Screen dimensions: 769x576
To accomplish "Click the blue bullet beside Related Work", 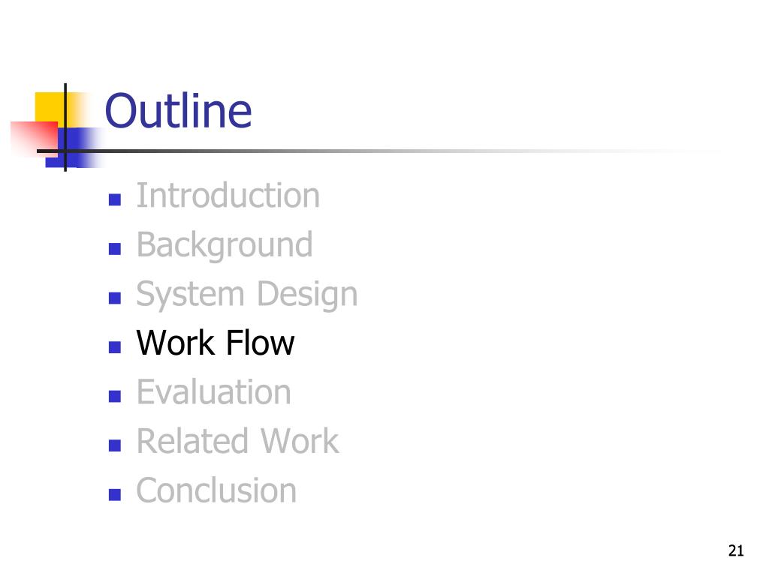I will (x=115, y=445).
